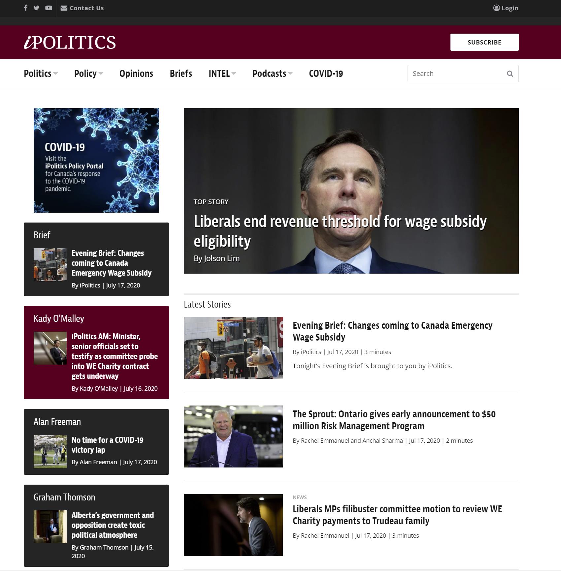This screenshot has width=561, height=571.
Task: Open the wage subsidy top story headline
Action: point(340,231)
